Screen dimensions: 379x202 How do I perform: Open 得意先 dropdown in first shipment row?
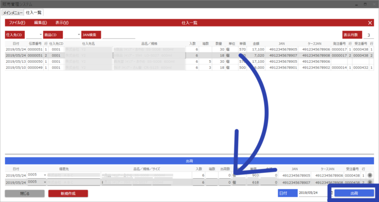click(45, 175)
